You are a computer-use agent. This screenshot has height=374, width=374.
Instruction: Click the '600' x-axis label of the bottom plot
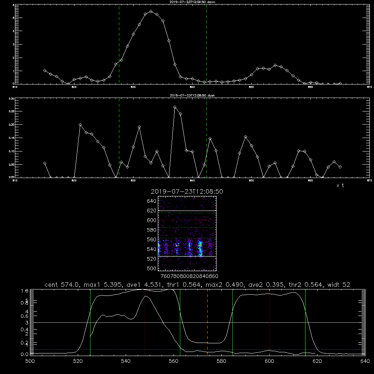[x=270, y=361]
